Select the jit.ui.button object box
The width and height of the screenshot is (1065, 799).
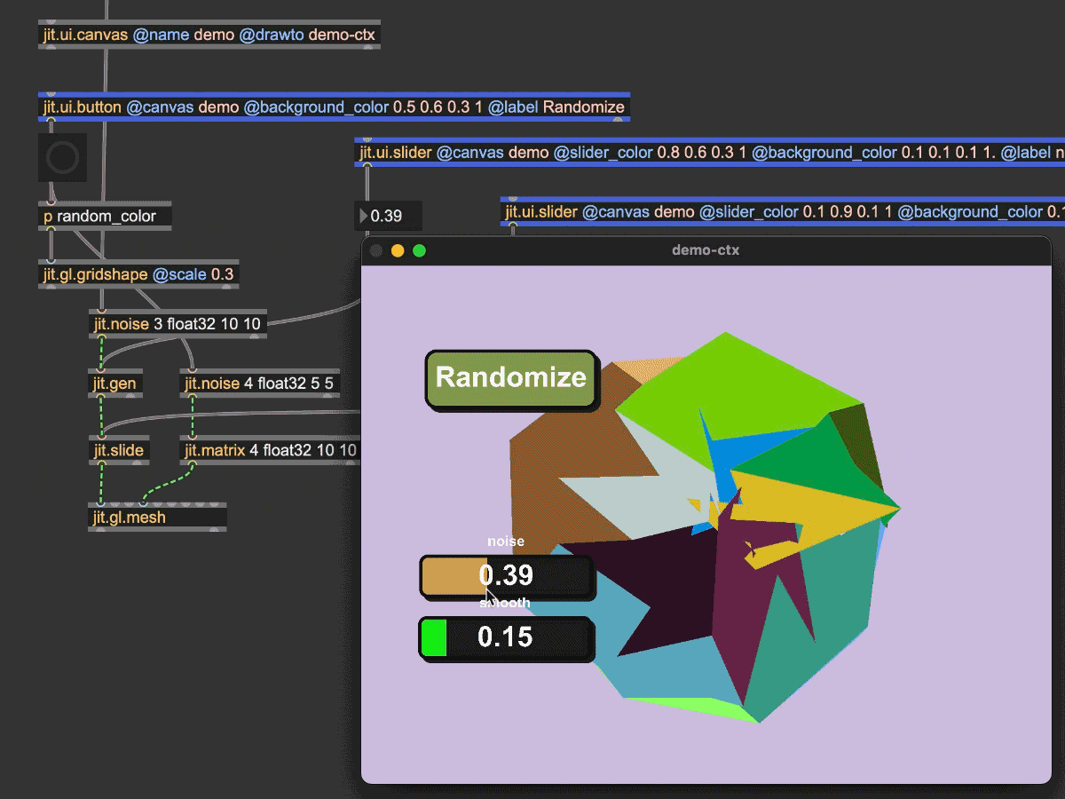[334, 107]
